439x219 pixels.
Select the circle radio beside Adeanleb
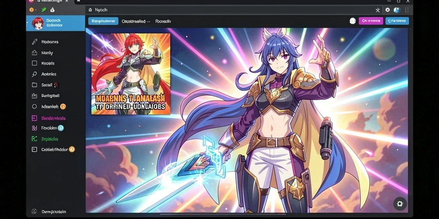34,107
